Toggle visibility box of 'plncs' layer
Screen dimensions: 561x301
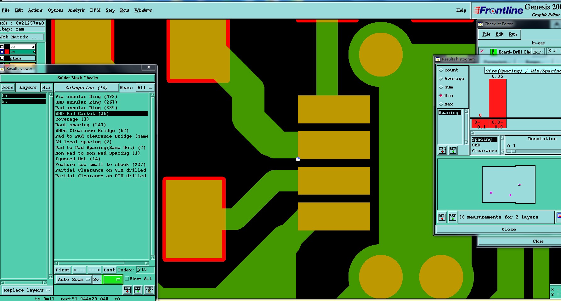point(2,58)
